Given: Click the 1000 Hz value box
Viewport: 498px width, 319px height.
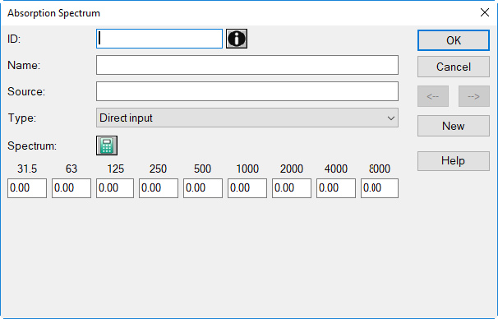Looking at the screenshot, I should (x=247, y=188).
